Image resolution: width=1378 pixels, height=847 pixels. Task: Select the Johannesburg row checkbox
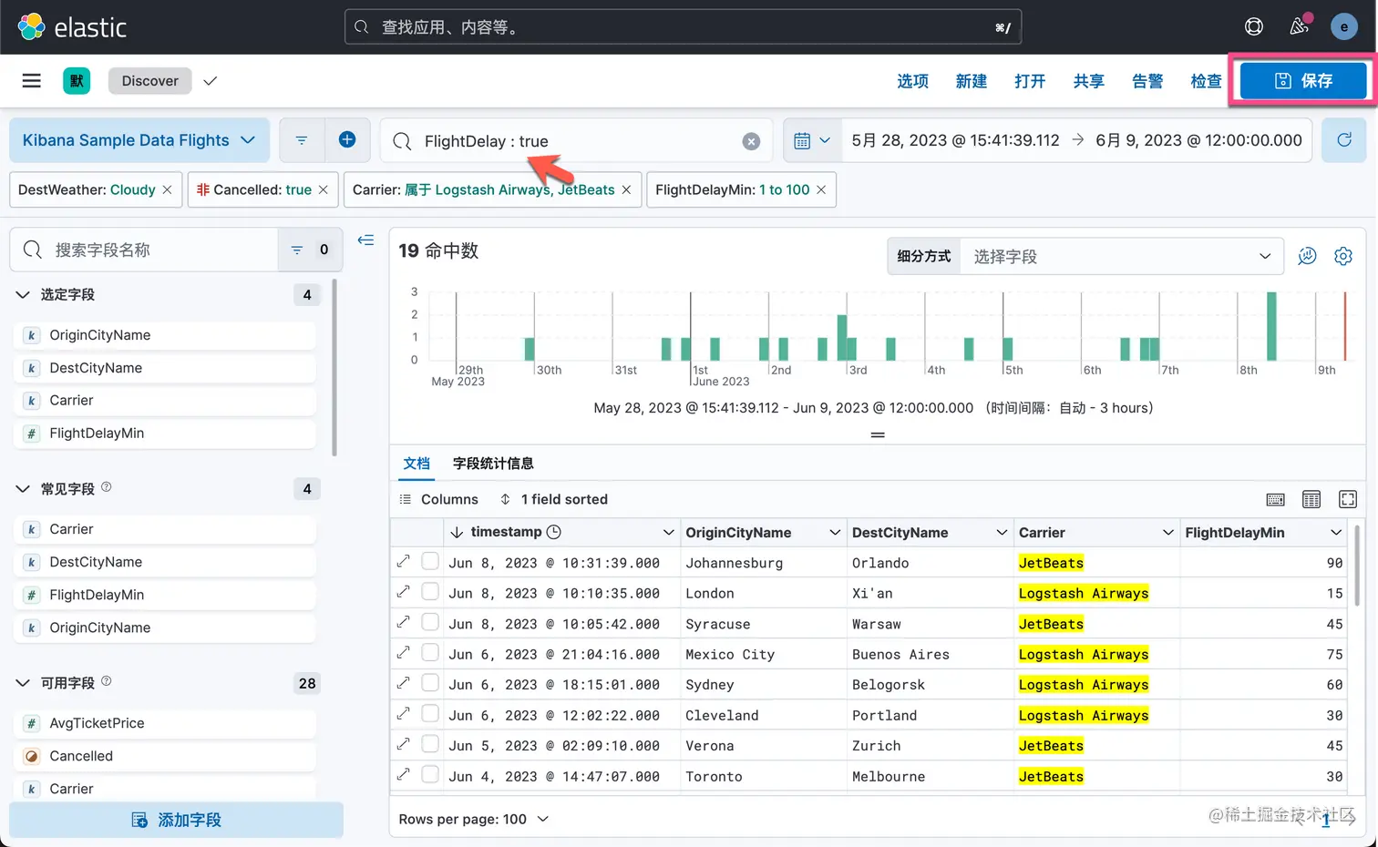tap(430, 561)
